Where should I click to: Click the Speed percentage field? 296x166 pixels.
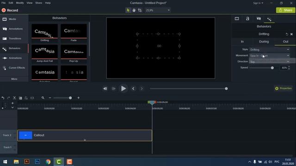pyautogui.click(x=284, y=68)
